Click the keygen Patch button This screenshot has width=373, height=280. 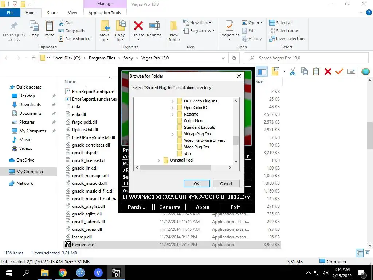(x=137, y=207)
